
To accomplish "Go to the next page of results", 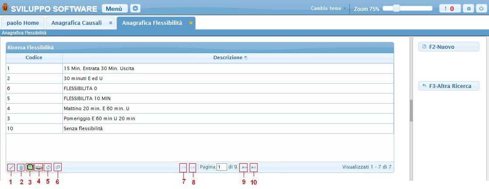I will [x=244, y=167].
